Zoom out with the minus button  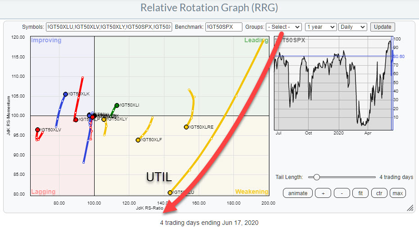point(342,193)
